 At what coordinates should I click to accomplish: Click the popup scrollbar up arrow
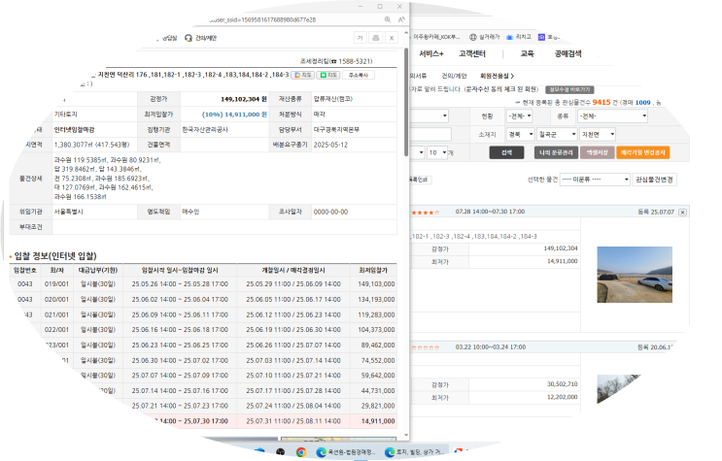406,33
